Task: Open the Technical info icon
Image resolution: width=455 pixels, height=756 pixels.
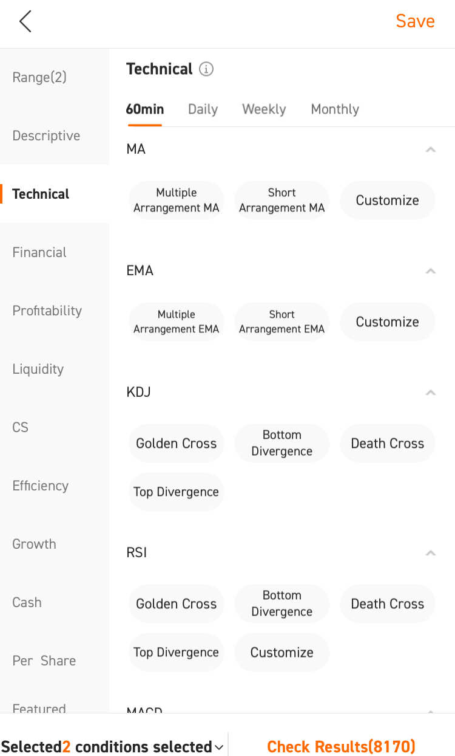Action: [206, 69]
